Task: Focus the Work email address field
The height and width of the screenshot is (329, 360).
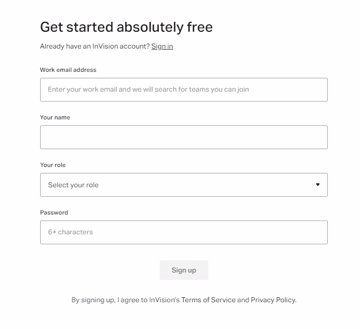Action: pos(184,90)
